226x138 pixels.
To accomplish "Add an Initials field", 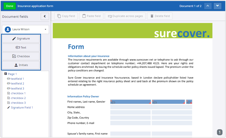I will tap(21, 65).
